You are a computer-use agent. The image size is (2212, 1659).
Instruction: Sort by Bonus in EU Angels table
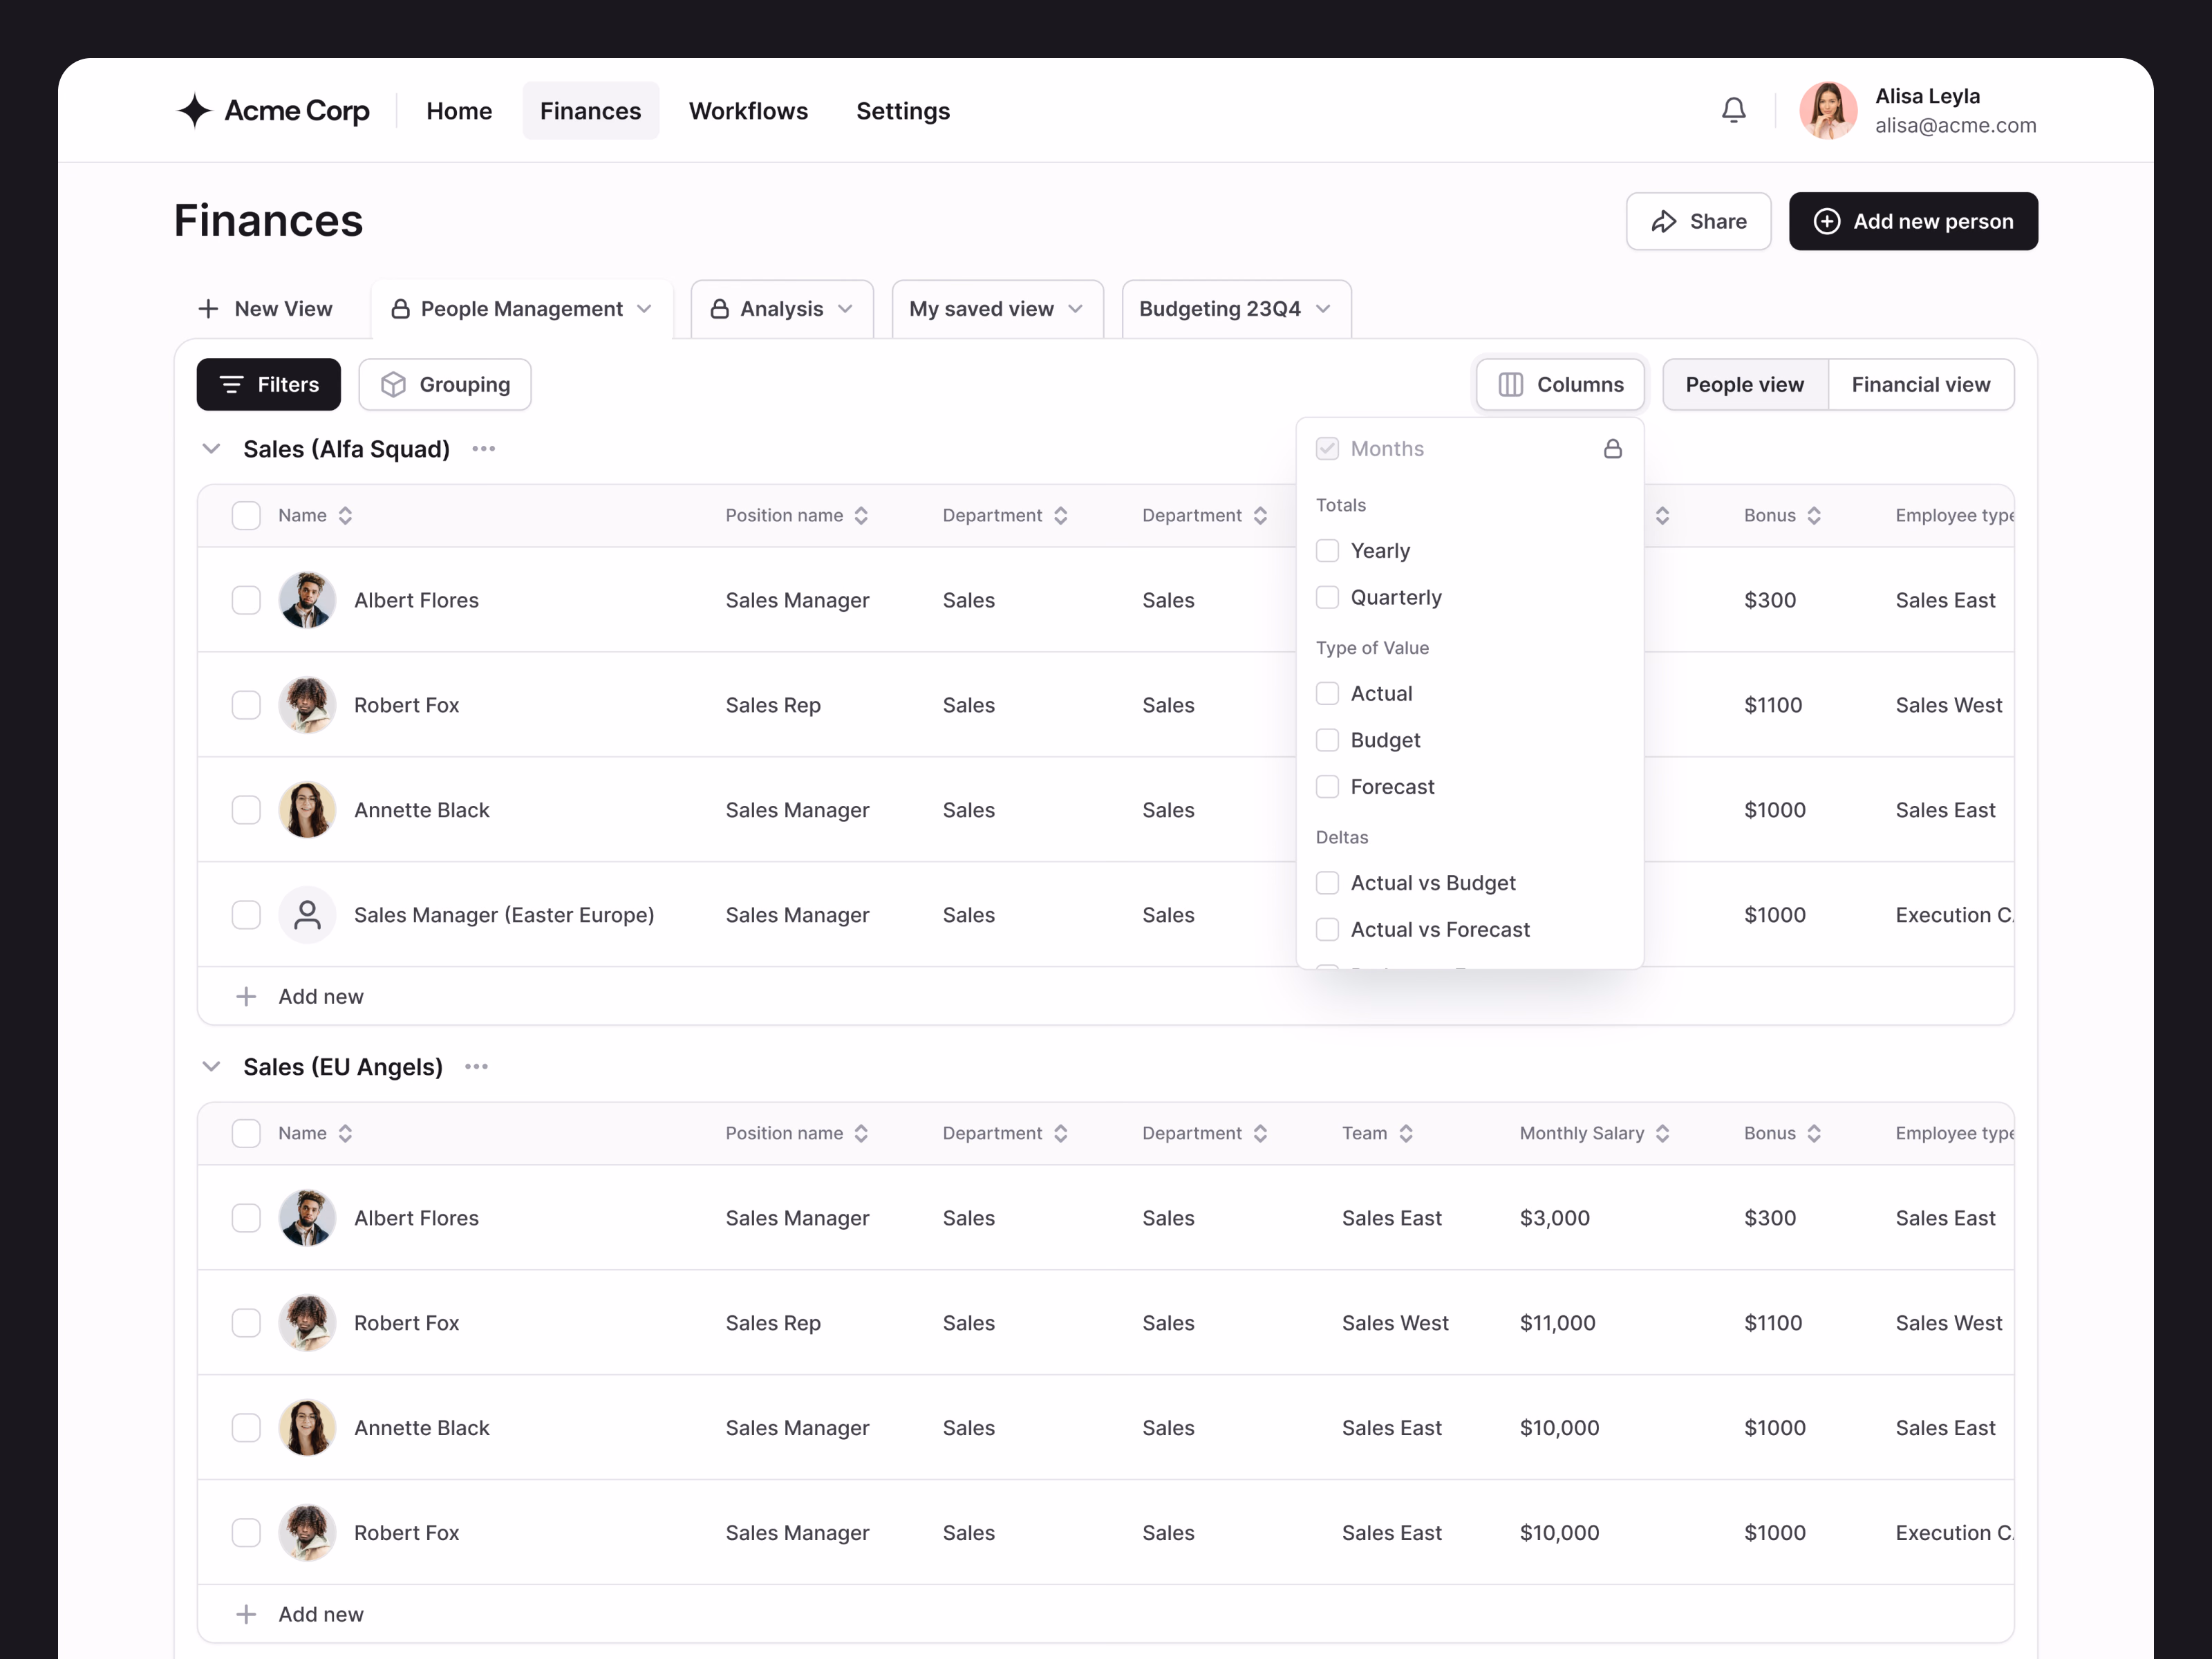(x=1814, y=1134)
